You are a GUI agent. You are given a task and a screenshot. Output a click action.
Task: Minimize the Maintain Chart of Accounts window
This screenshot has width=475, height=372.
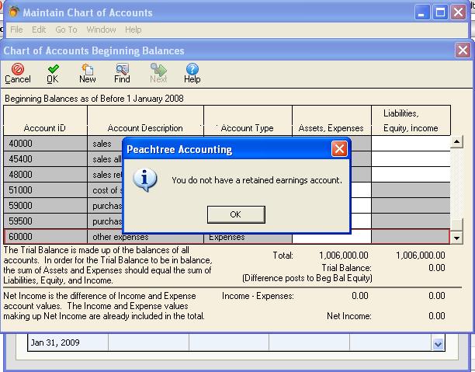(x=421, y=12)
